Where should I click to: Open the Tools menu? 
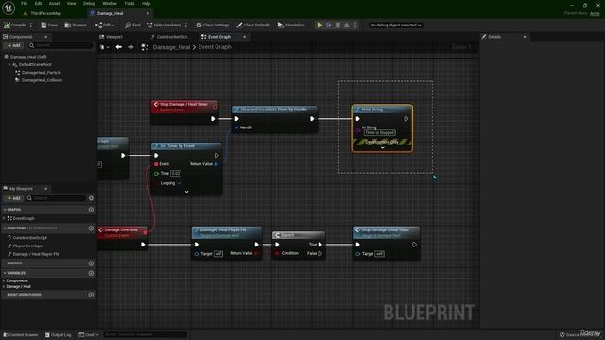pyautogui.click(x=130, y=4)
